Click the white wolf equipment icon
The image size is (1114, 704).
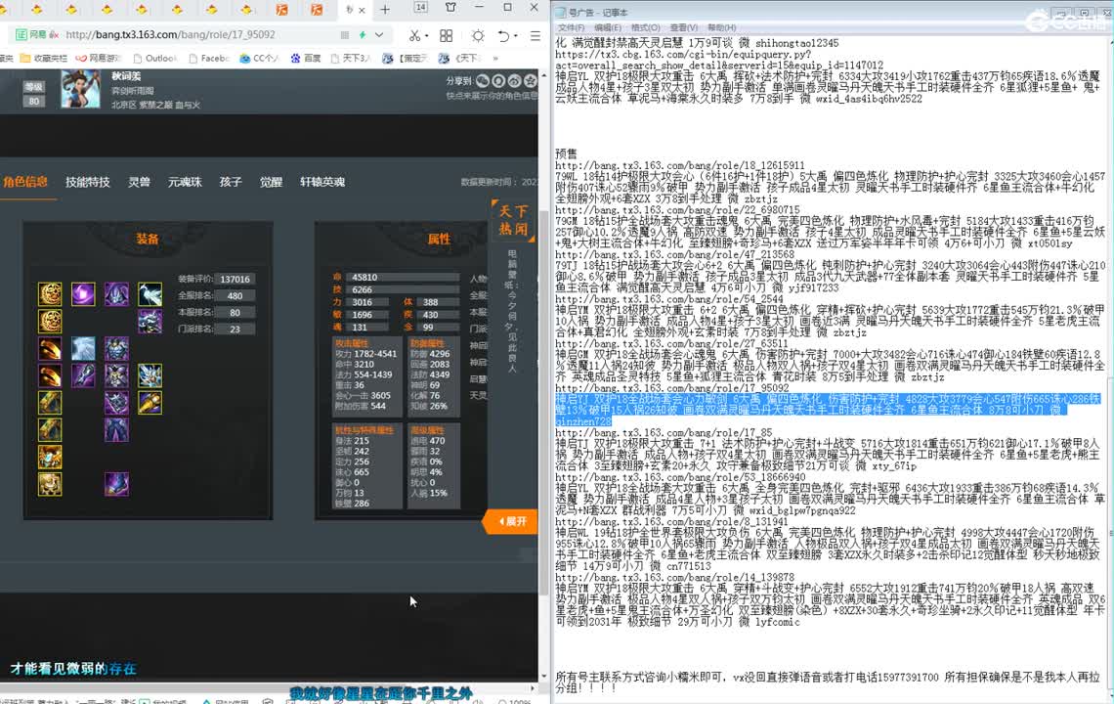(x=83, y=348)
